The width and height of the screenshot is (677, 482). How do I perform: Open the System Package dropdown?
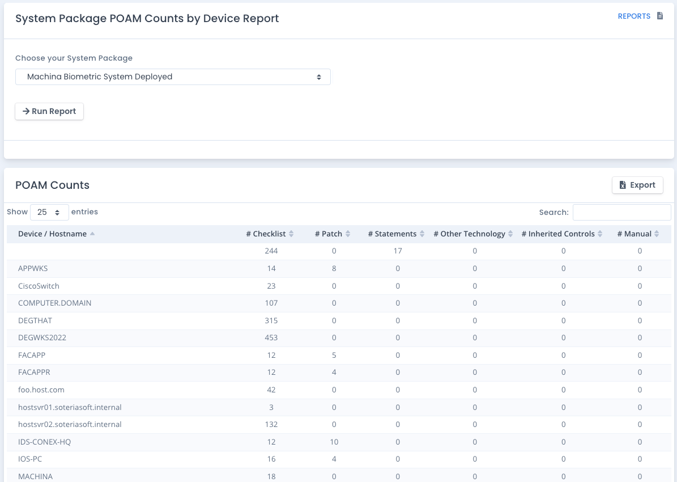click(173, 77)
